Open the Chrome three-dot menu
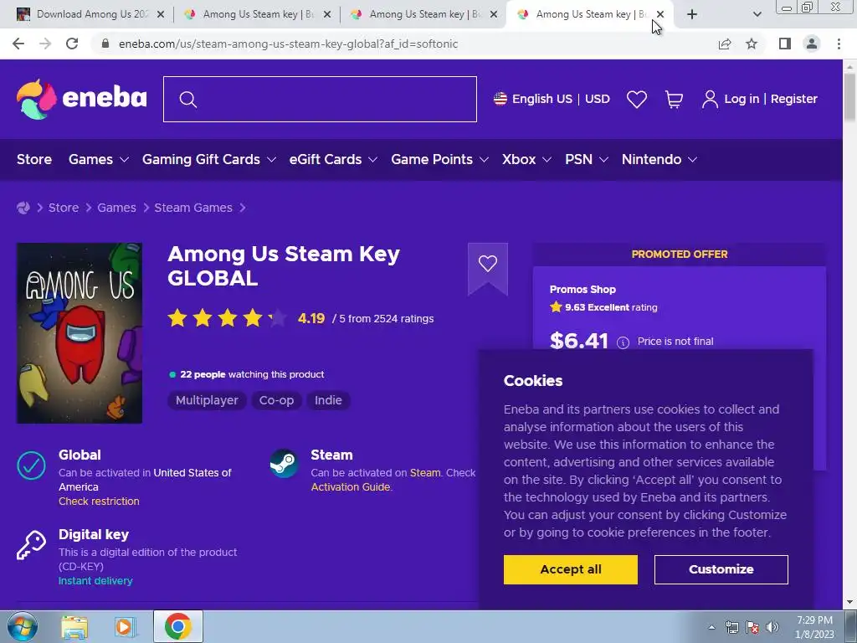Image resolution: width=857 pixels, height=643 pixels. 839,44
